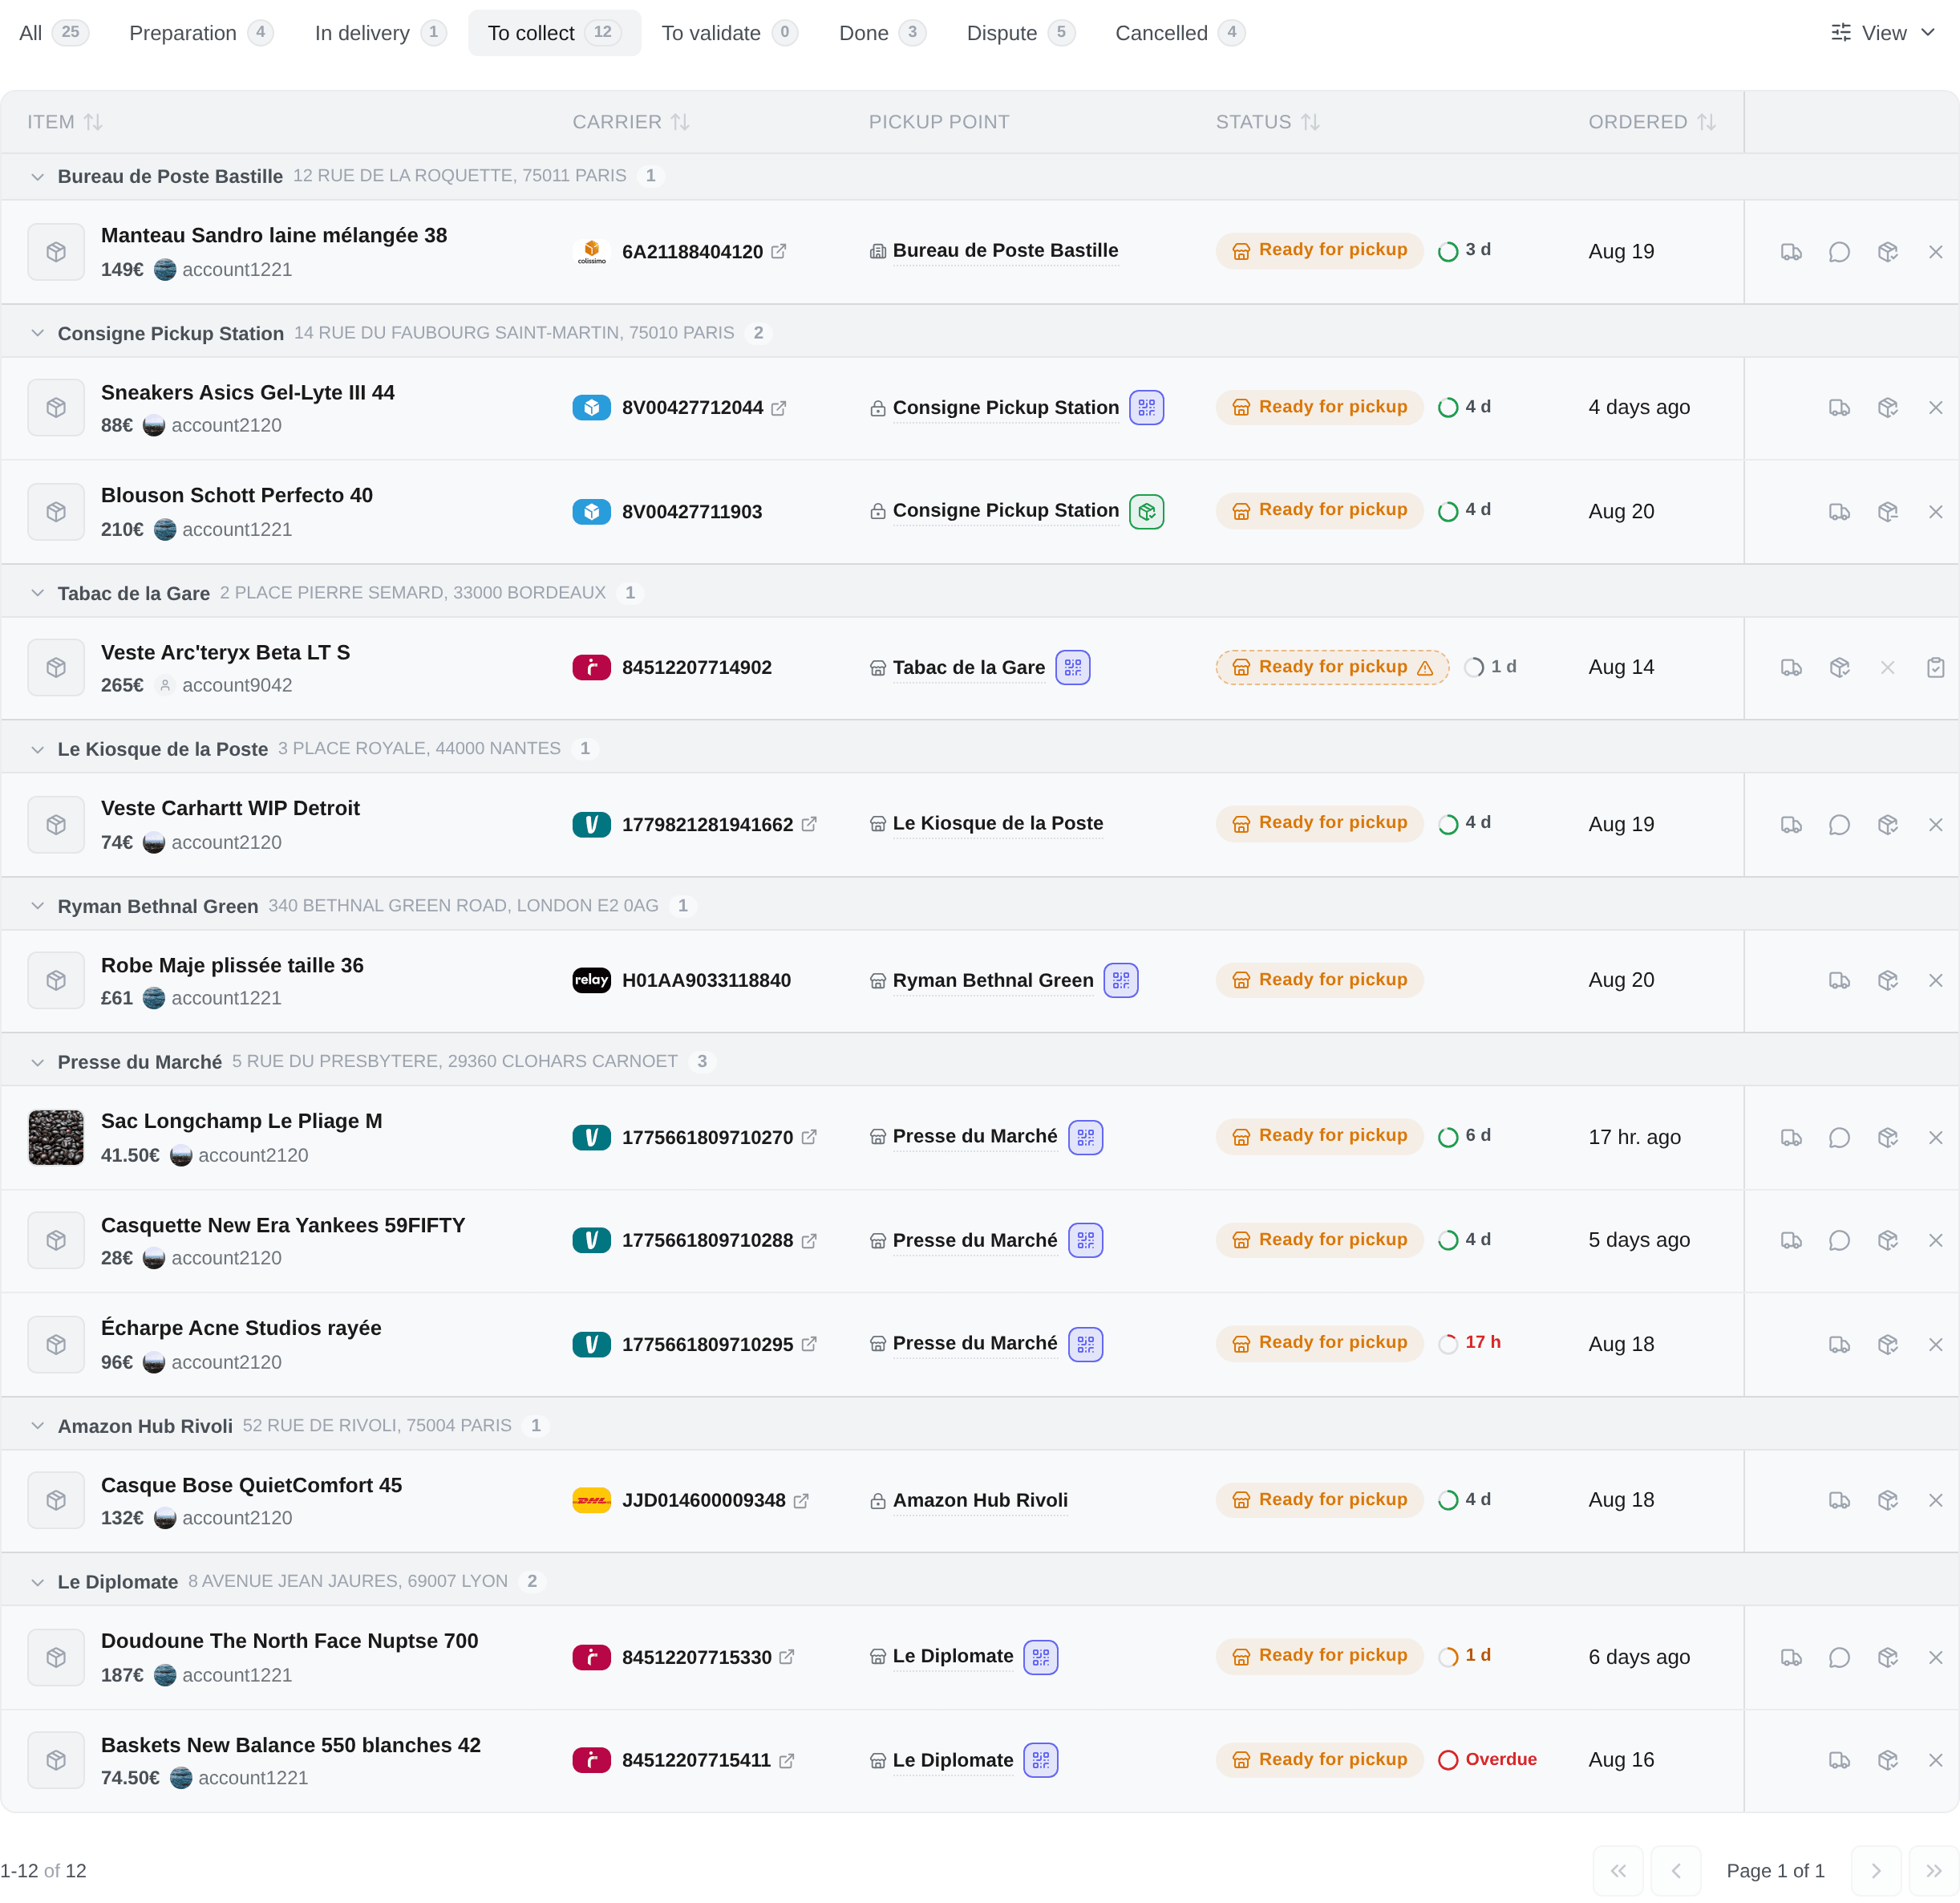The image size is (1960, 1903).
Task: Open tracking number 84512207714902
Action: click(697, 667)
